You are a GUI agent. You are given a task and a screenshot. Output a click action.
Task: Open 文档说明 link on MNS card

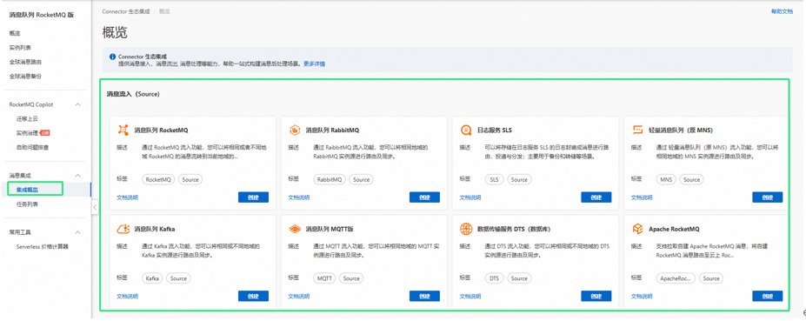(642, 197)
